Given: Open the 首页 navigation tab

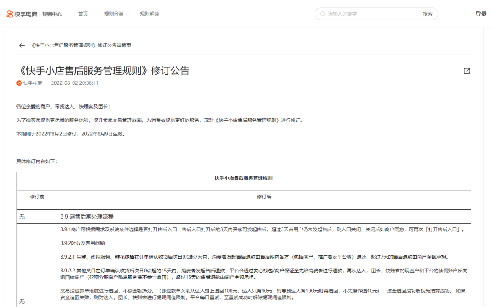Looking at the screenshot, I should [83, 14].
